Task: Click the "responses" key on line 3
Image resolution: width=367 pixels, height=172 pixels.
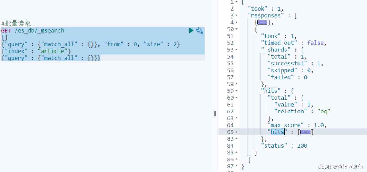Action: coord(266,16)
